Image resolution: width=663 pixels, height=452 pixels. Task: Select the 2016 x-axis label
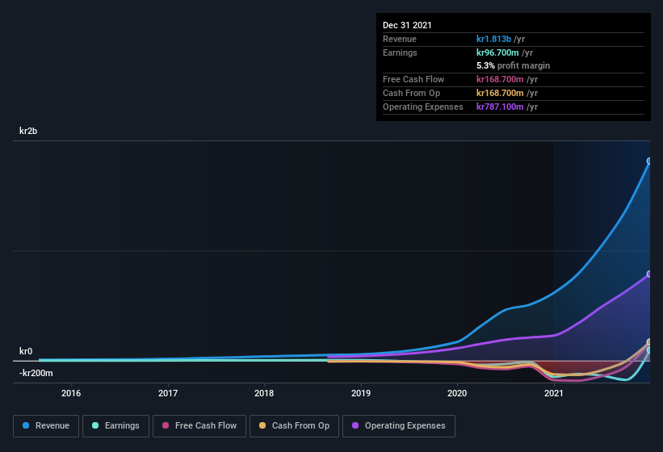click(71, 393)
